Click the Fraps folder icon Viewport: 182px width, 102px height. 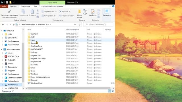(x=29, y=40)
